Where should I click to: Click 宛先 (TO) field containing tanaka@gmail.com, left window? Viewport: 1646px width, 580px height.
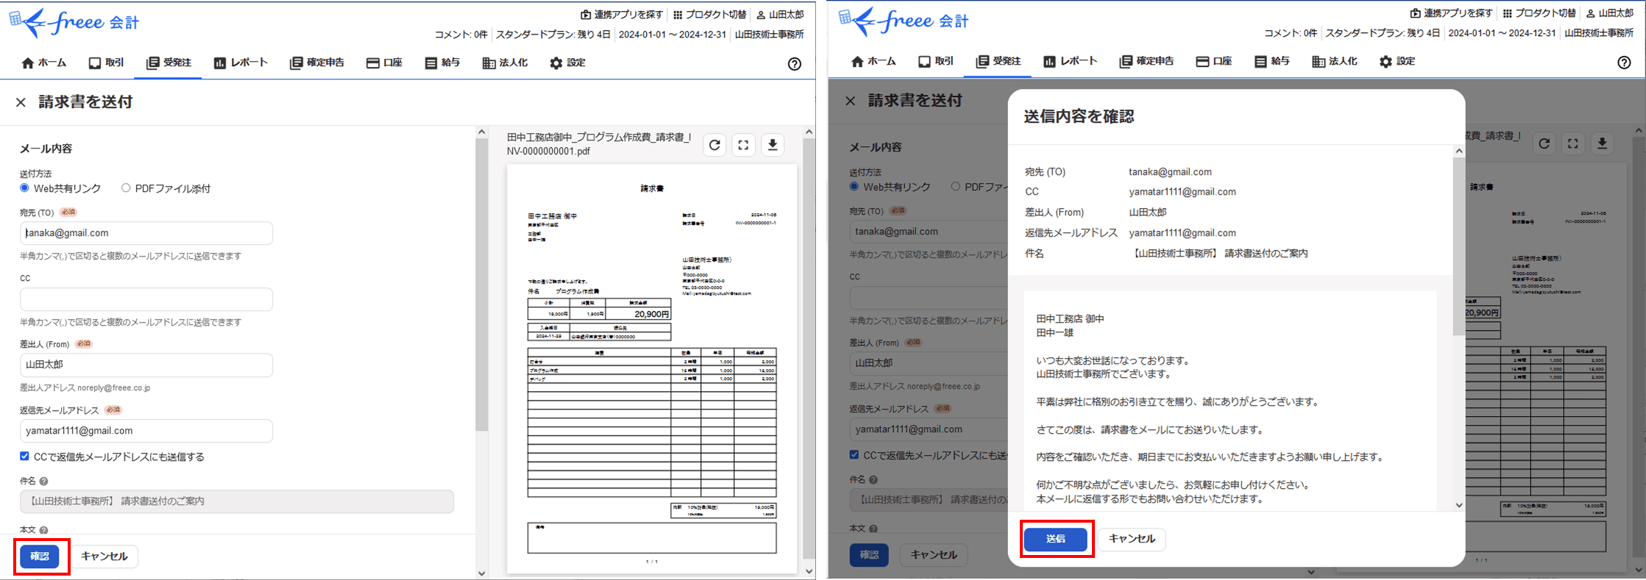pyautogui.click(x=146, y=233)
